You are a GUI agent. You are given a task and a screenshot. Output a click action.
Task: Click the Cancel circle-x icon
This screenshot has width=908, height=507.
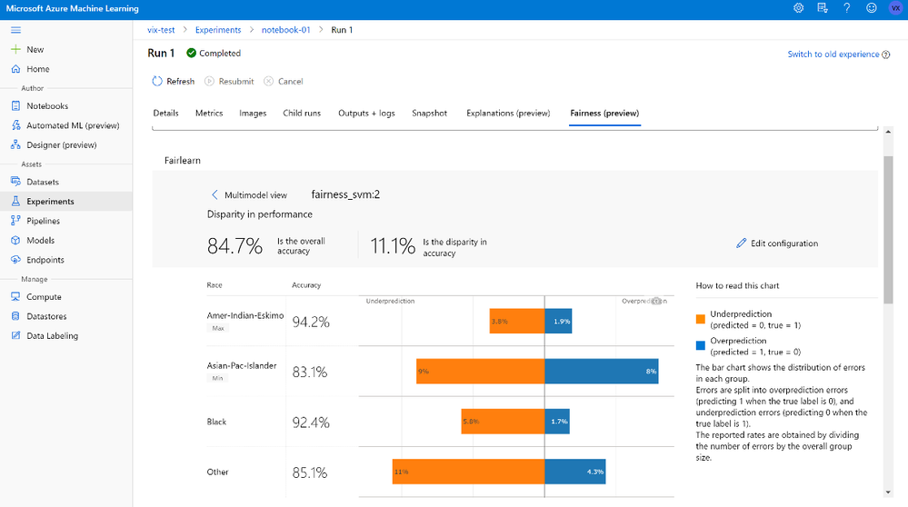pyautogui.click(x=269, y=81)
